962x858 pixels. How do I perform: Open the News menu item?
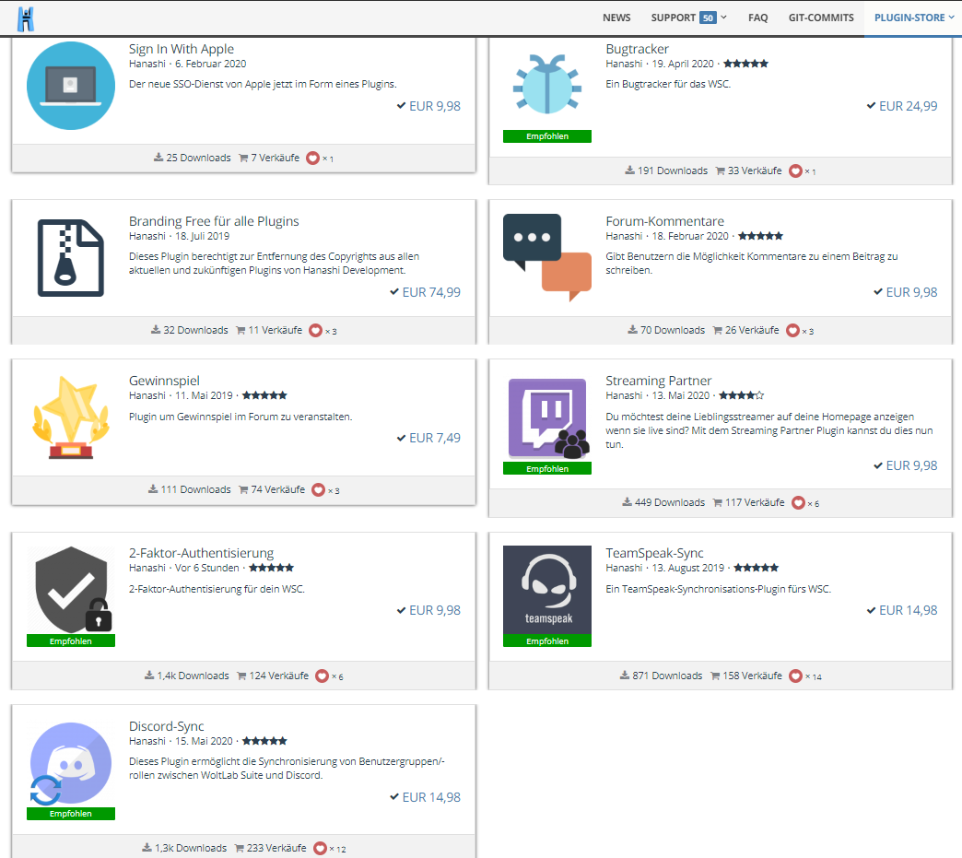(616, 18)
